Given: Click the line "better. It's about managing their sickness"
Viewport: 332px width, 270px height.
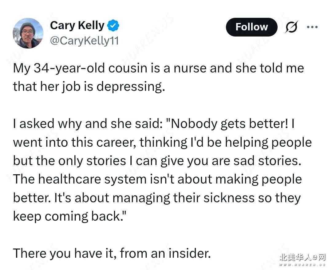Looking at the screenshot, I should pos(156,198).
